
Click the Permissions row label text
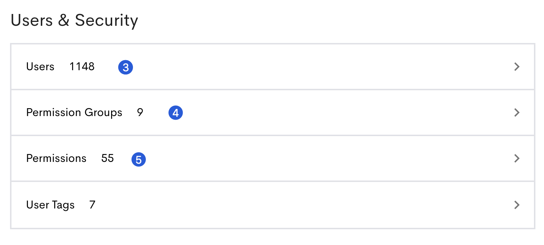[x=56, y=158]
